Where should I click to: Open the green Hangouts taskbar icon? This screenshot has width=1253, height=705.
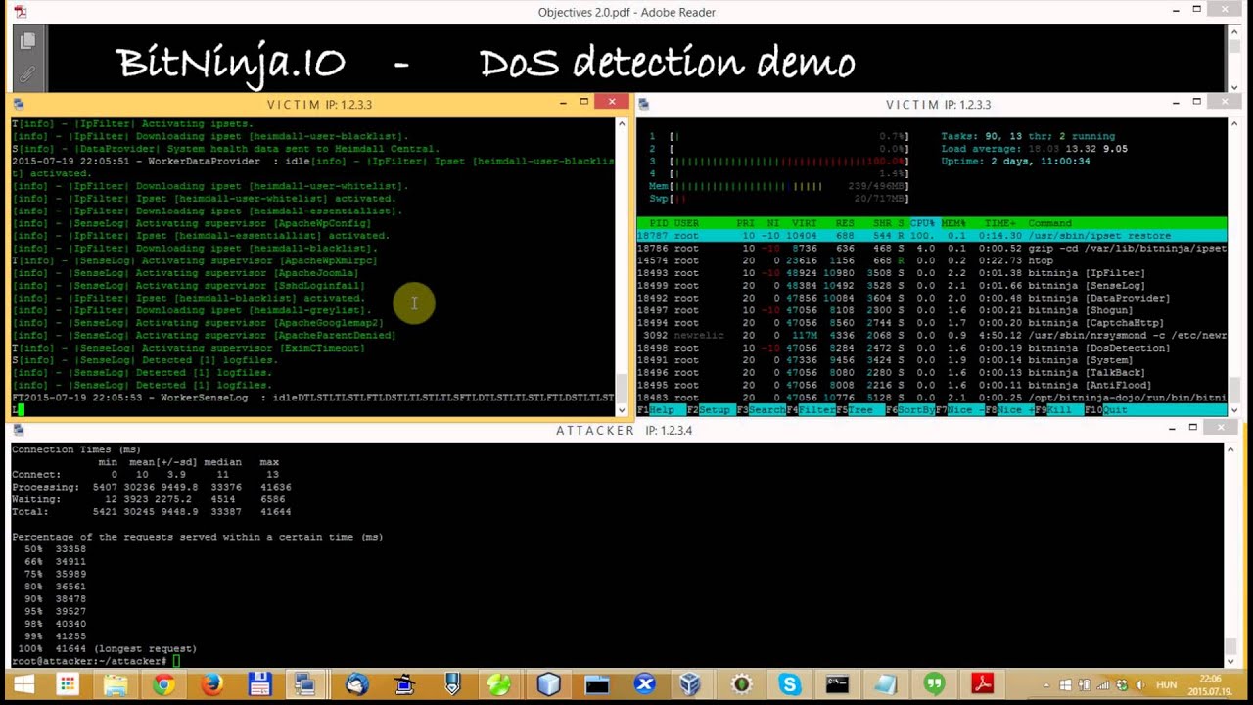[x=934, y=684]
